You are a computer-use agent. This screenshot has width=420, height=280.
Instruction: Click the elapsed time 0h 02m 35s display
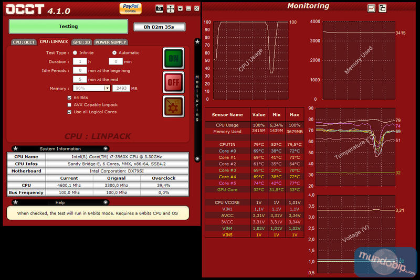coord(159,27)
